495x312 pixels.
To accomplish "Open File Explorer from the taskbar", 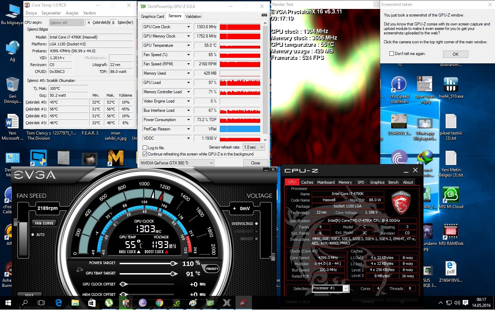I will tap(75, 303).
